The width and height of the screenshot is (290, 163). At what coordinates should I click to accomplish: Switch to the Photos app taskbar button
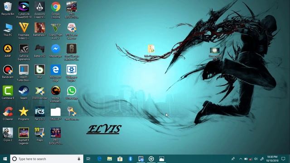tap(162, 159)
